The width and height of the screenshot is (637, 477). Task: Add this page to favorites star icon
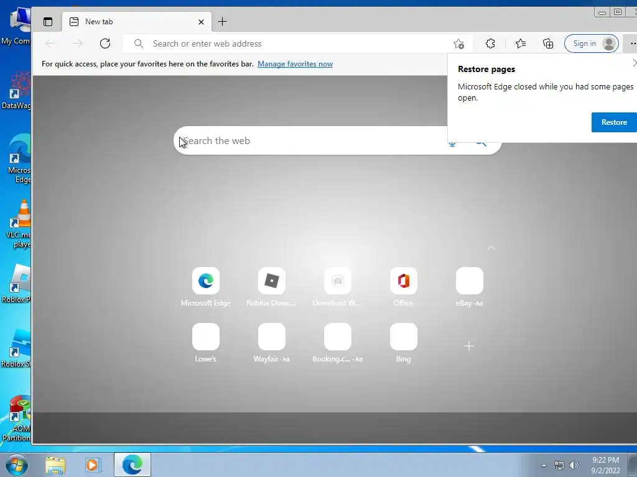458,44
